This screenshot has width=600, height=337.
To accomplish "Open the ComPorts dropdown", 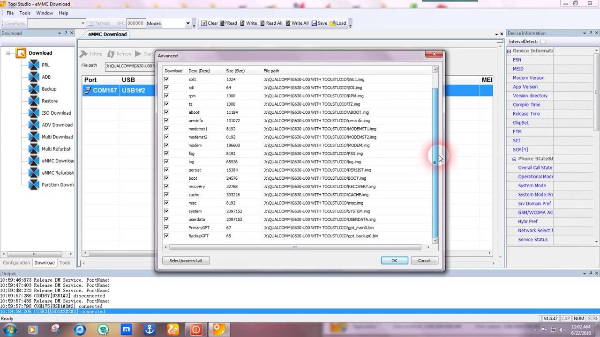I will [x=83, y=23].
